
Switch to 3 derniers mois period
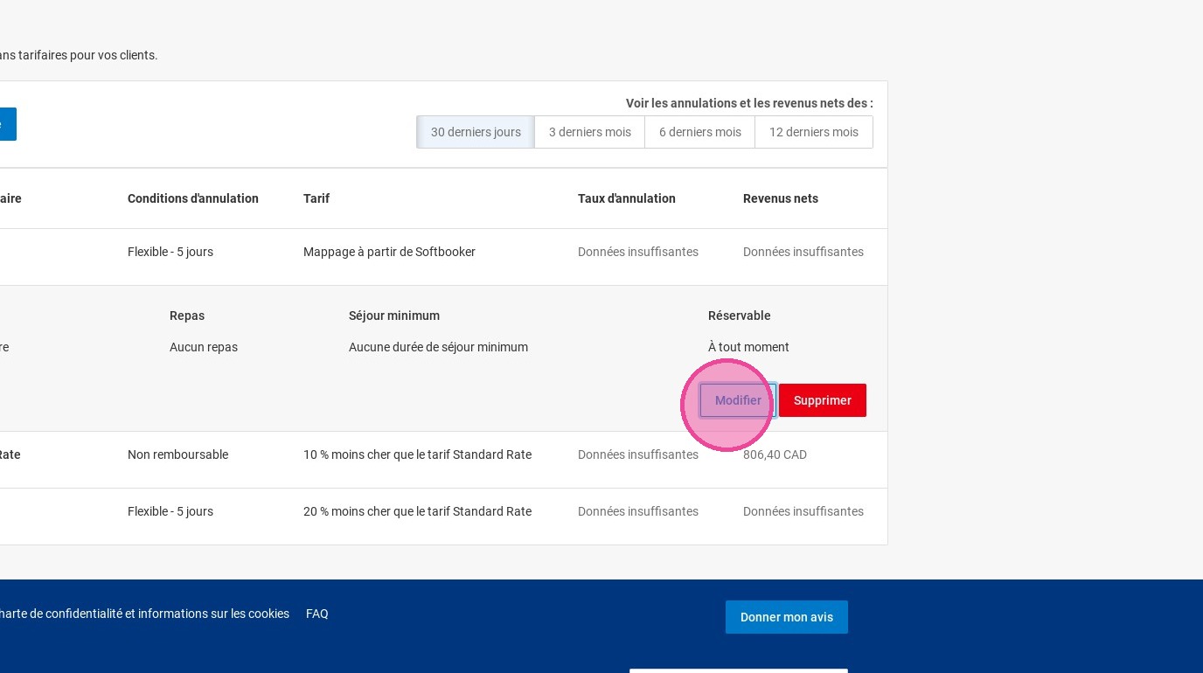pos(590,132)
